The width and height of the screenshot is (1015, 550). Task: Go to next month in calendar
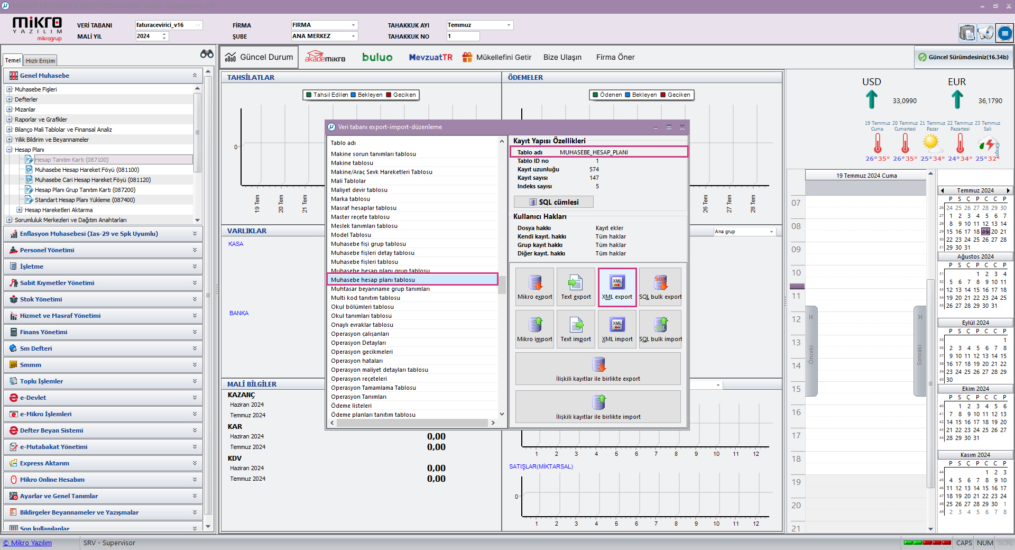1008,190
